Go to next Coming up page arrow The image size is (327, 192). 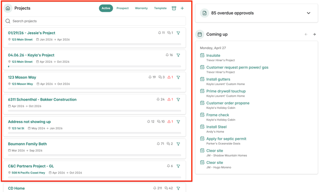tap(314, 35)
